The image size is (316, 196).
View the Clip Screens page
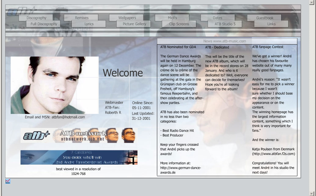pos(179,24)
